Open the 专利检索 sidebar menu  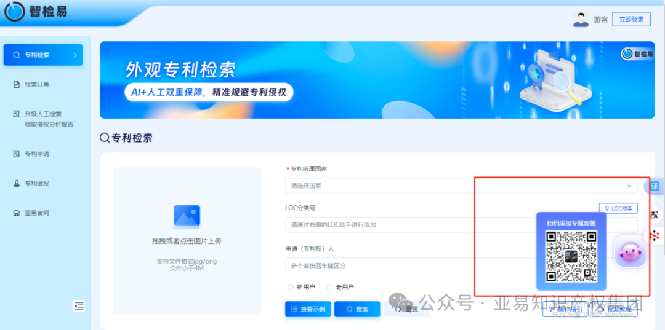pyautogui.click(x=43, y=55)
